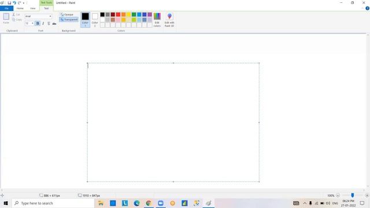Click the touch keyboard tray icon

[x=296, y=203]
